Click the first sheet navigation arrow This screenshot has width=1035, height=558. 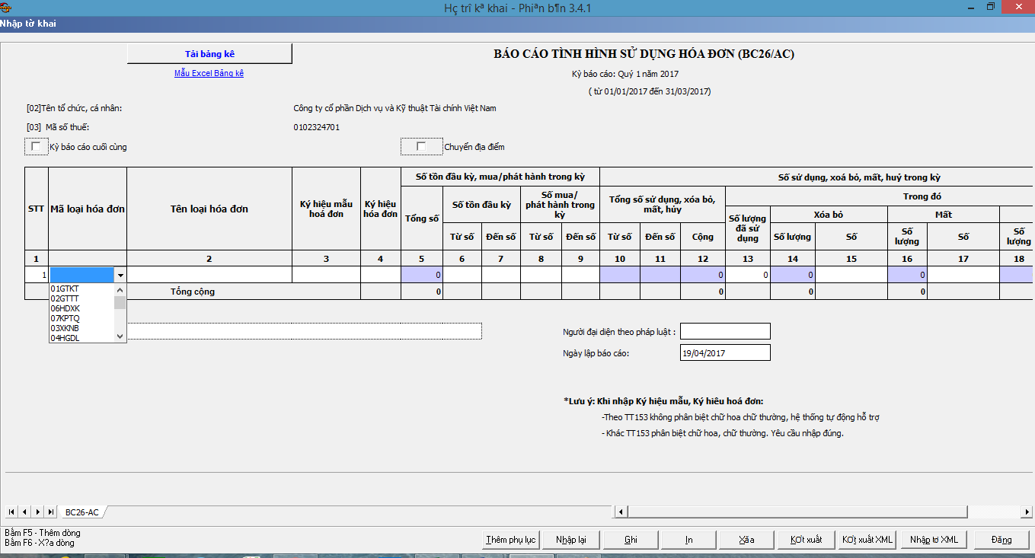(11, 512)
